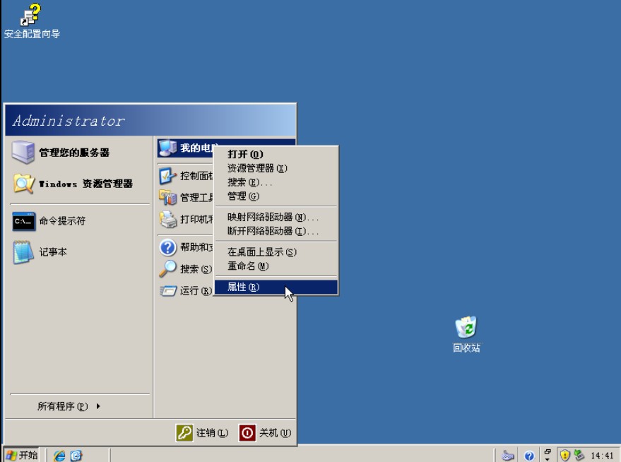621x462 pixels.
Task: Choose 在桌面上显示(S) menu entry
Action: (x=276, y=251)
